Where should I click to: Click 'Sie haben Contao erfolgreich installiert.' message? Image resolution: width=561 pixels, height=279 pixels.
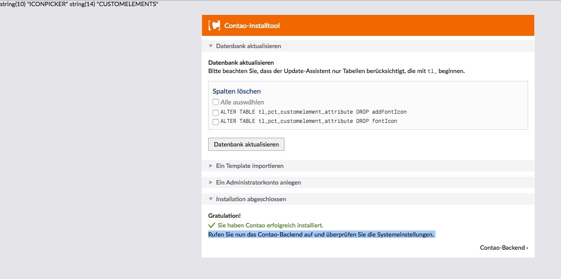[x=270, y=225]
